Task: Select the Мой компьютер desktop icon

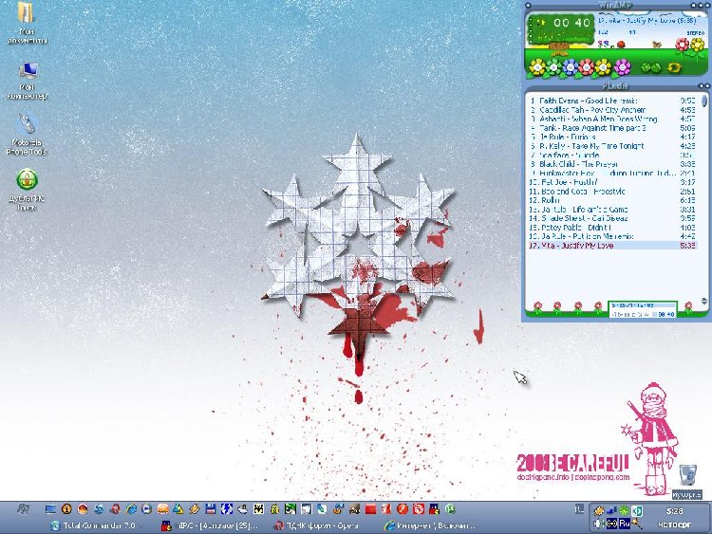Action: (28, 81)
